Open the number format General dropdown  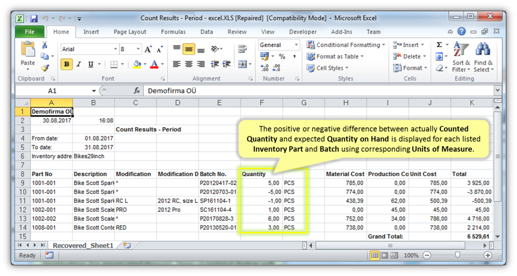[x=296, y=45]
